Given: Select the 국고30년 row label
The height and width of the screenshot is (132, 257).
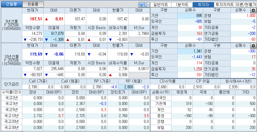Looking at the screenshot, I should click(12, 128).
